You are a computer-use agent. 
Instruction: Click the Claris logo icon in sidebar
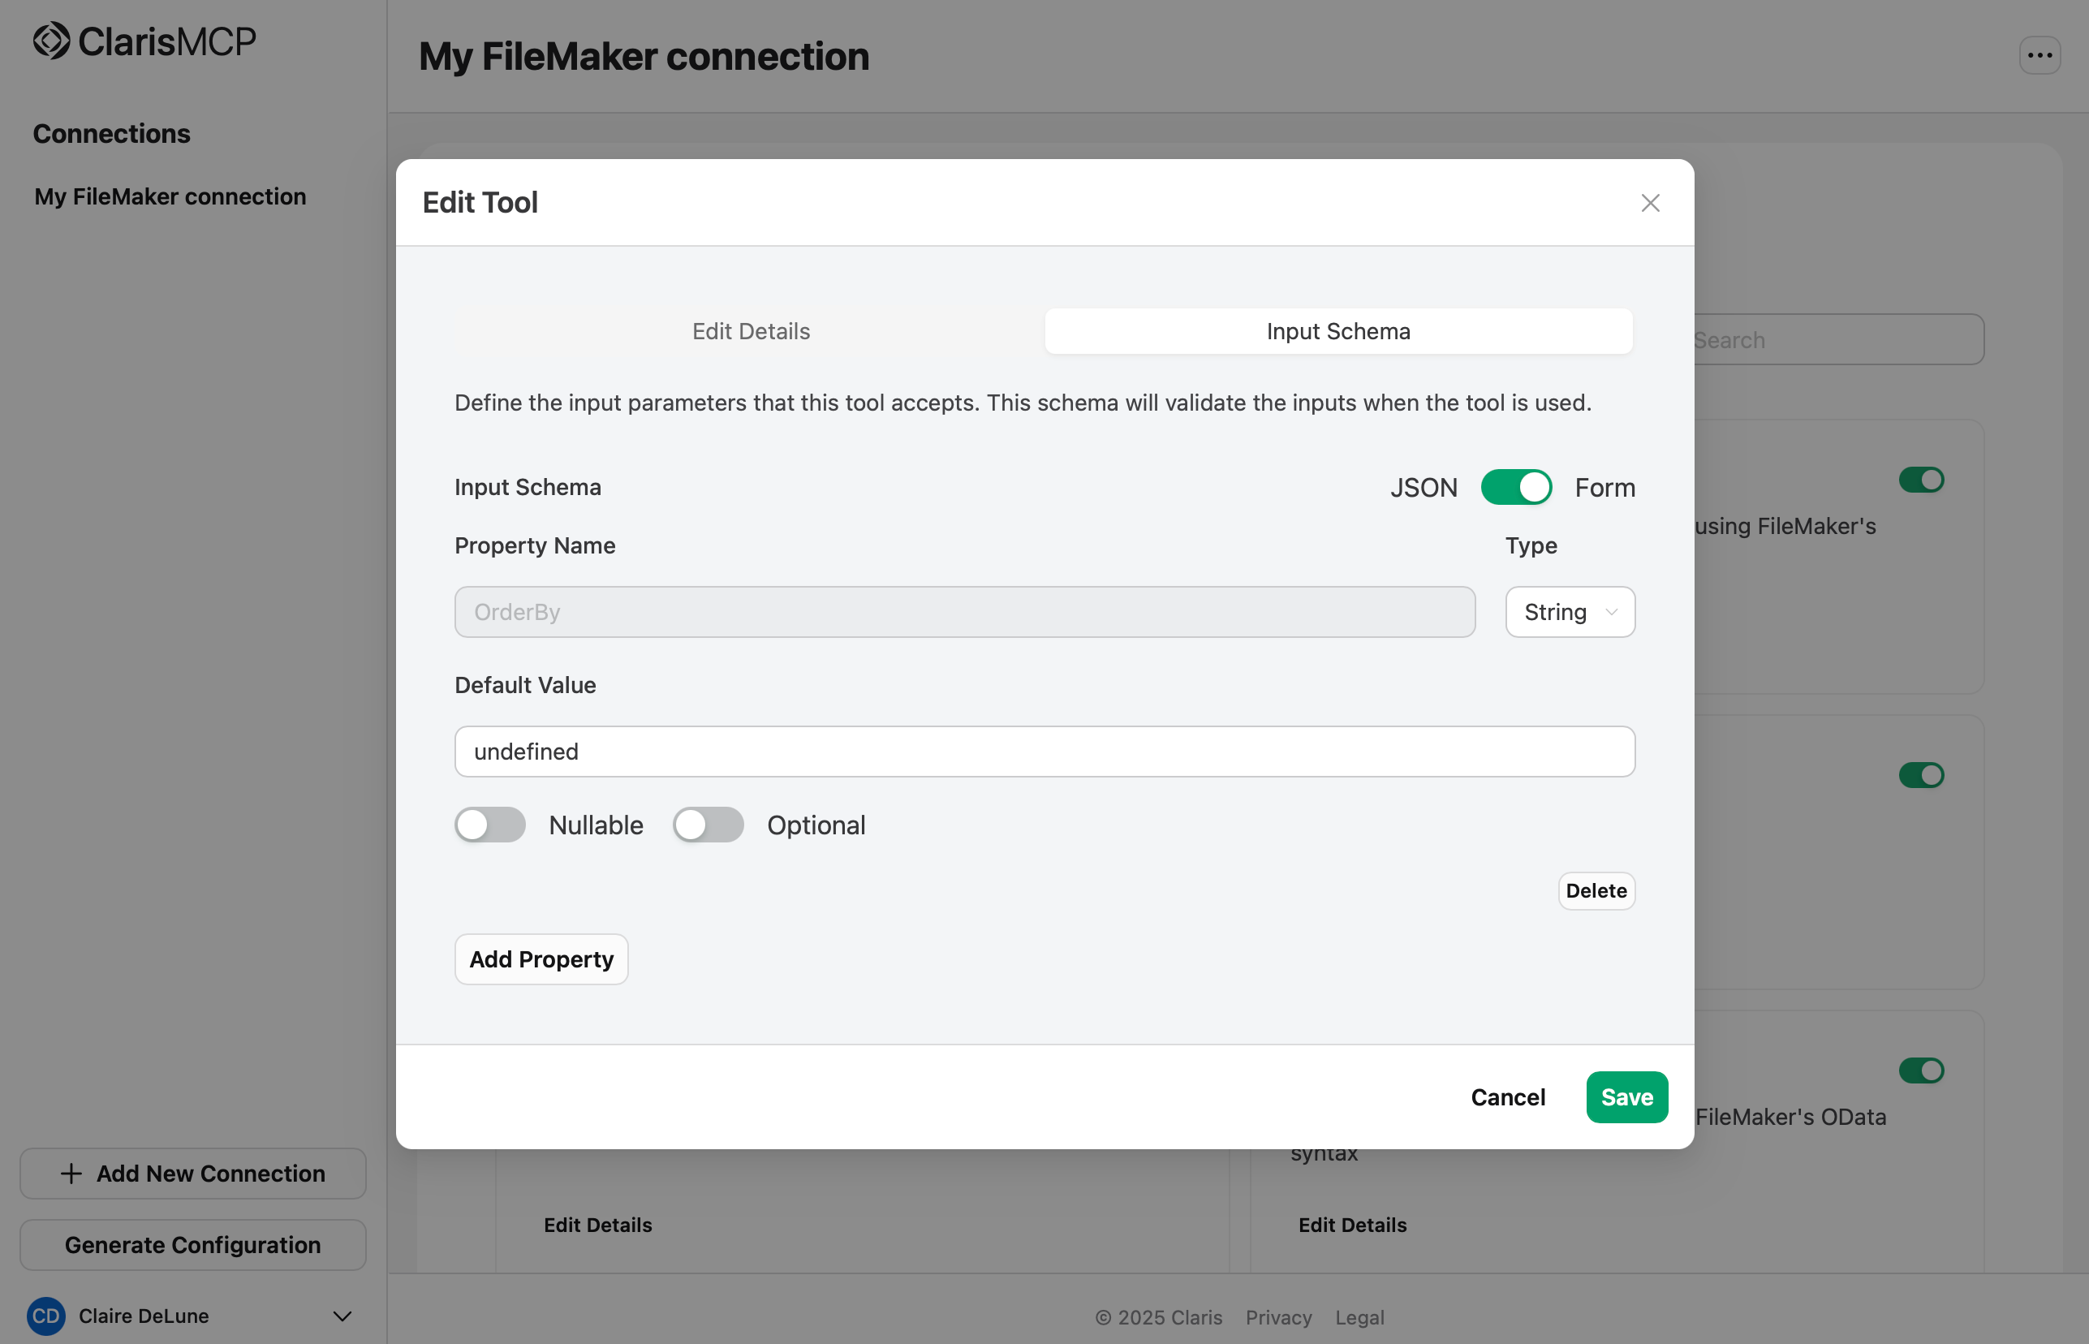pos(51,41)
